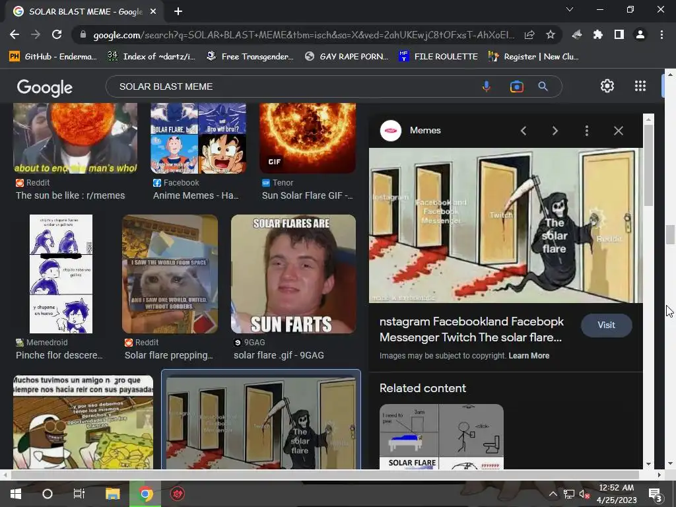Image resolution: width=676 pixels, height=507 pixels.
Task: Launch File Explorer from the taskbar
Action: pyautogui.click(x=112, y=494)
